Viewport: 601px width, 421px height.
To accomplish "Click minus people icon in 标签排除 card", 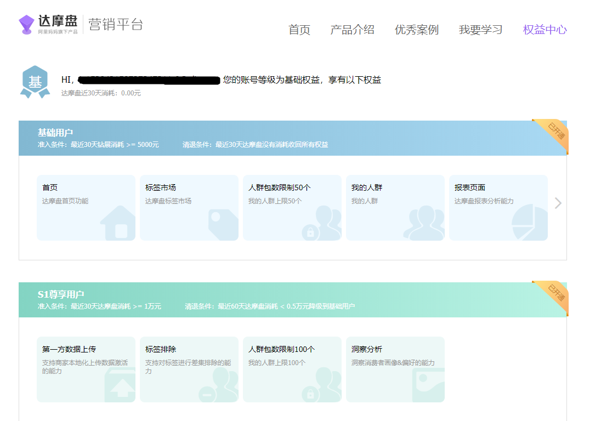I will [218, 385].
